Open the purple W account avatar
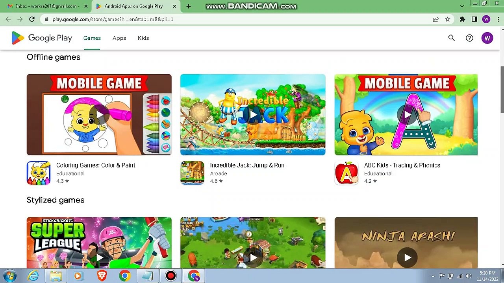The height and width of the screenshot is (283, 504). click(487, 38)
